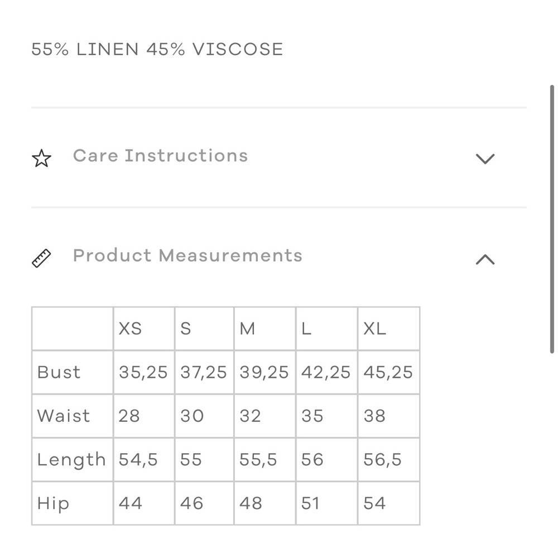Select the XL column header

click(x=388, y=329)
